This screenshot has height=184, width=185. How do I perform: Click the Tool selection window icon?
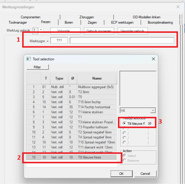28,59
